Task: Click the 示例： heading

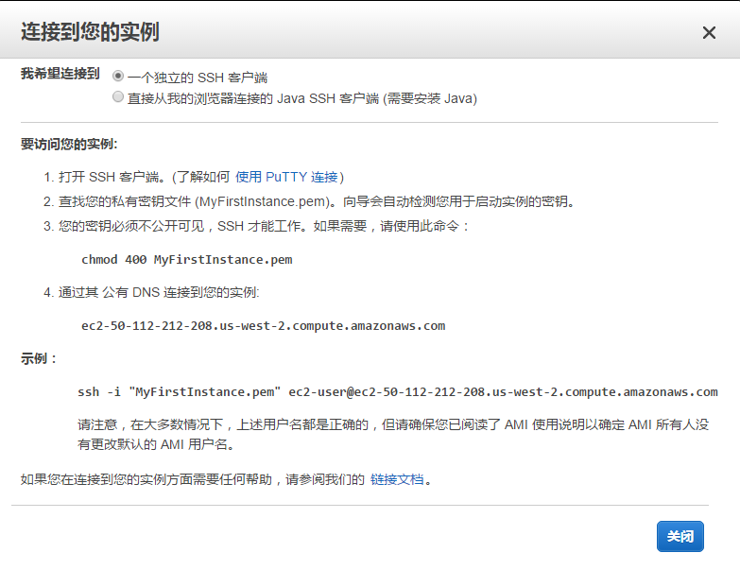Action: [x=39, y=358]
